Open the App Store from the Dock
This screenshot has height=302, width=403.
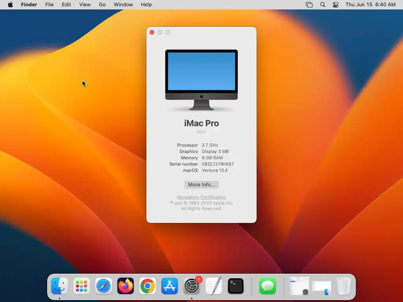[x=170, y=286]
